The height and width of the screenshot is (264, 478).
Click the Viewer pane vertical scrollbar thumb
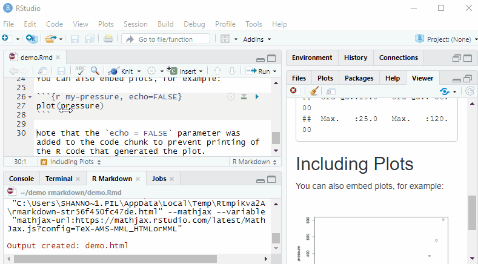(472, 213)
